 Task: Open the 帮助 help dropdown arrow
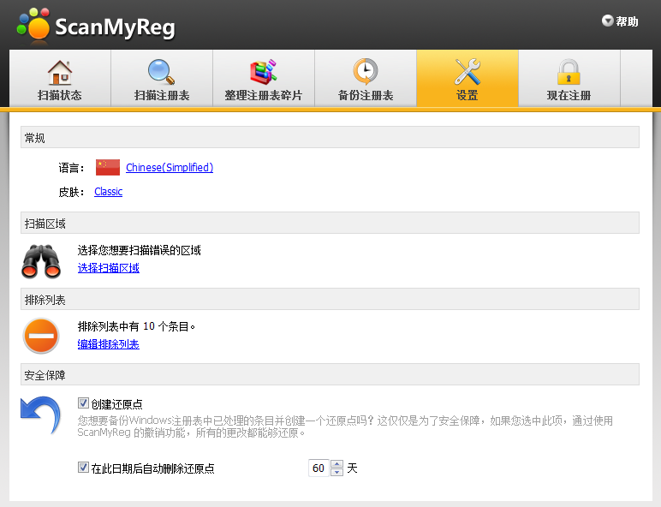(607, 21)
